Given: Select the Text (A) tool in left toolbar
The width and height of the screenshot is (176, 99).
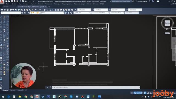Looking at the screenshot, I should [x=1, y=63].
